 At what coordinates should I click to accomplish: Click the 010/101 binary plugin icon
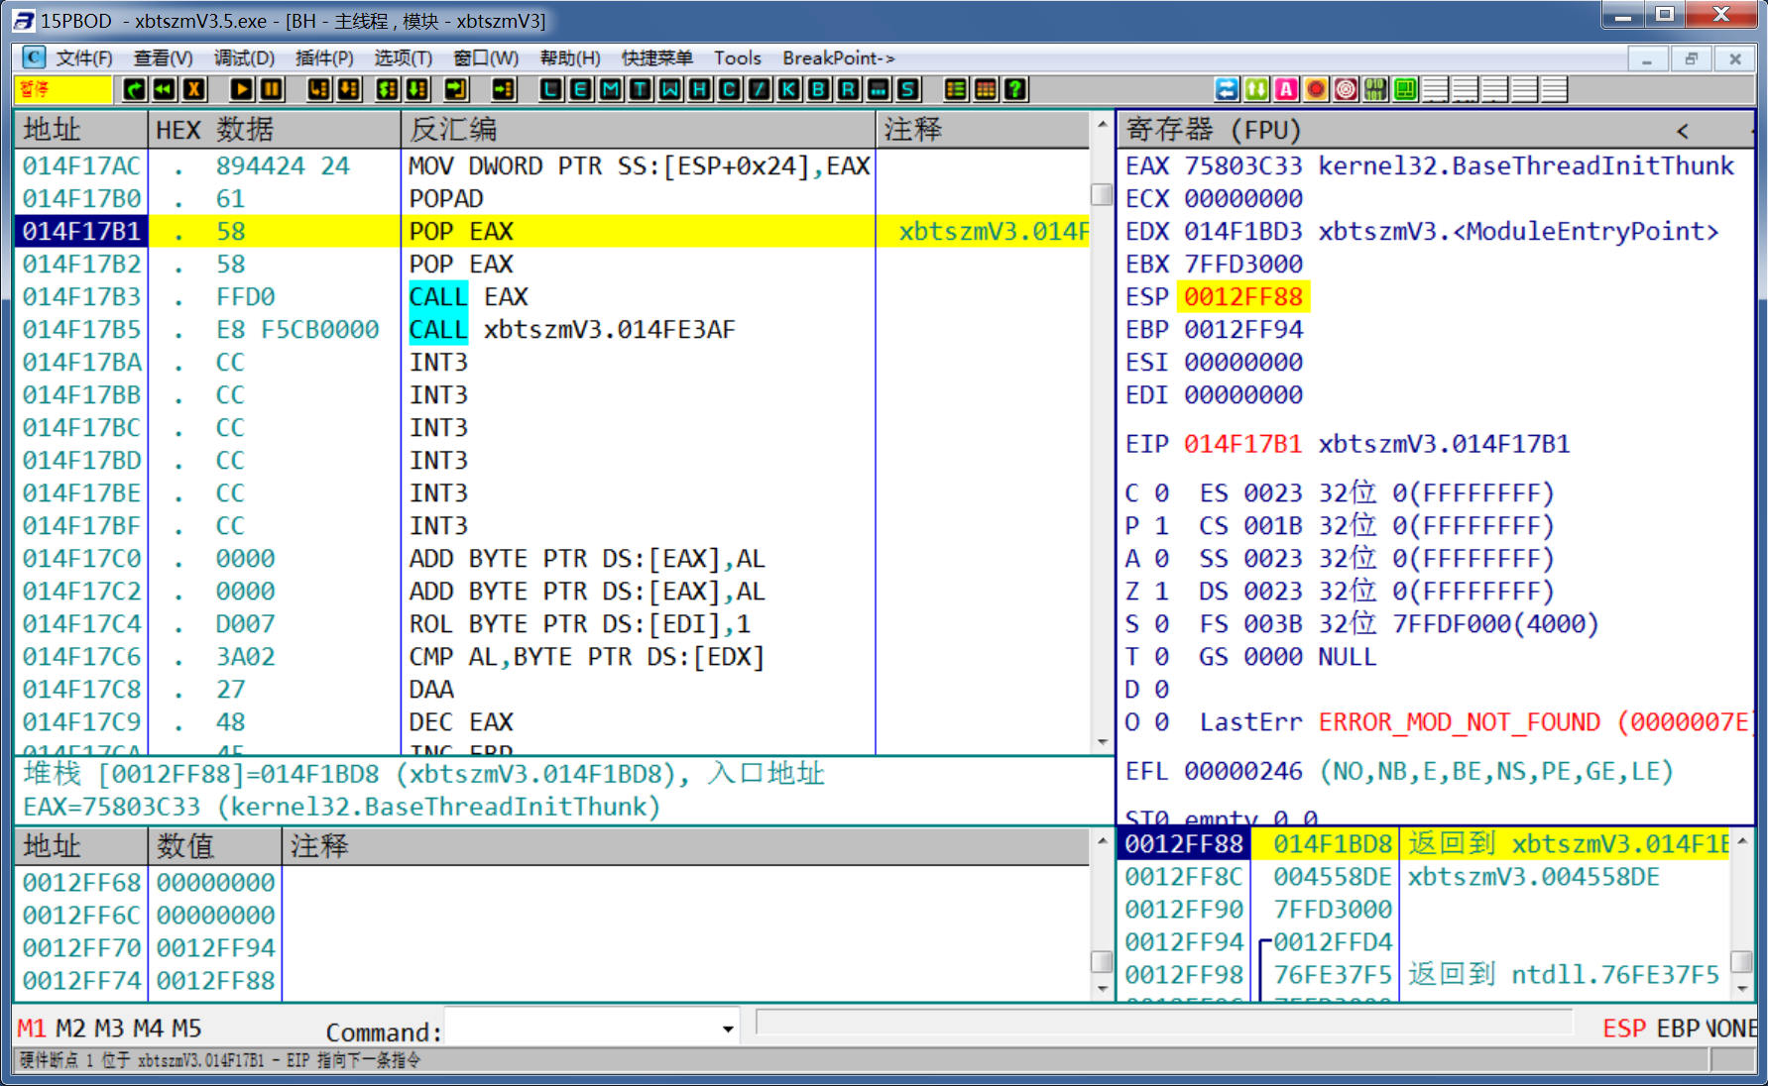click(x=1375, y=90)
